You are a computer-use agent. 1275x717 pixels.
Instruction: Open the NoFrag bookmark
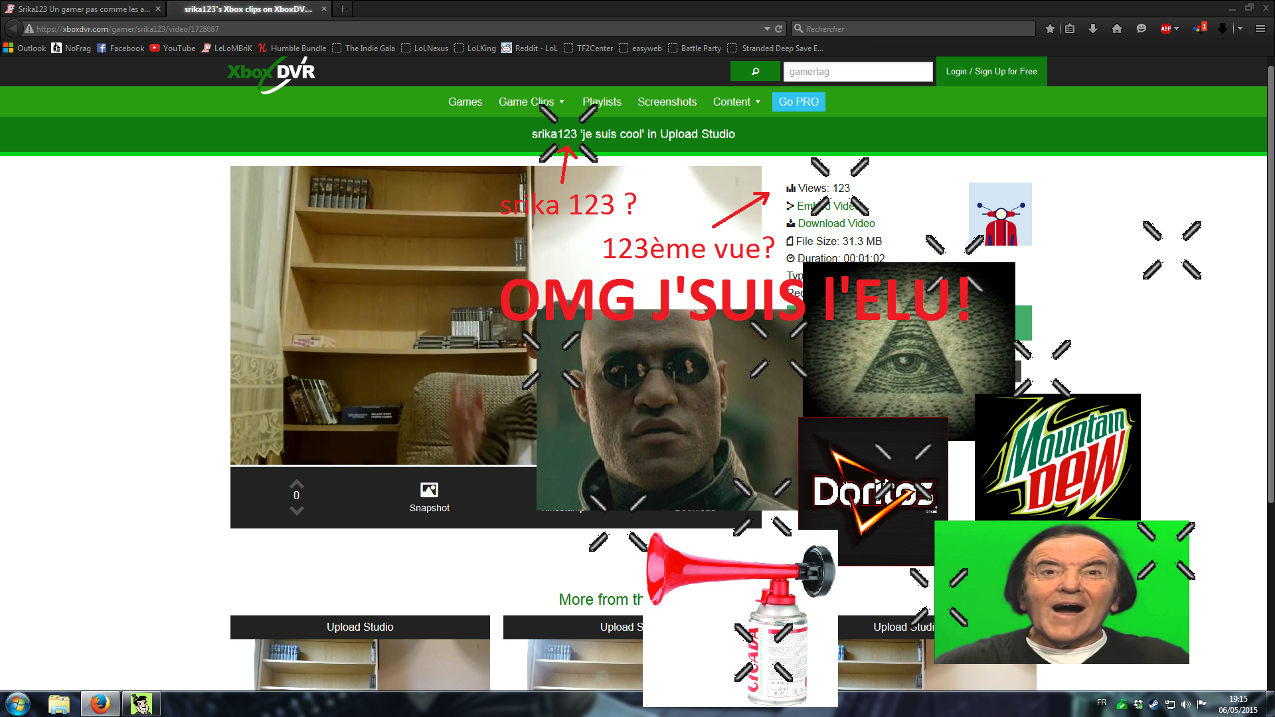point(71,48)
